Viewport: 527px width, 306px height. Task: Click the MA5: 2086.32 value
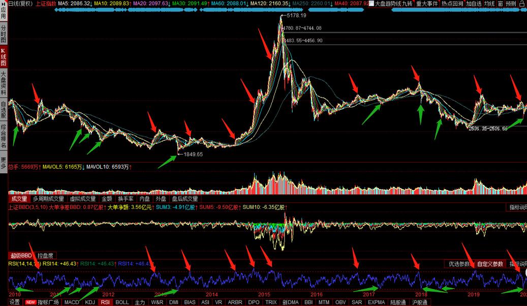(74, 4)
